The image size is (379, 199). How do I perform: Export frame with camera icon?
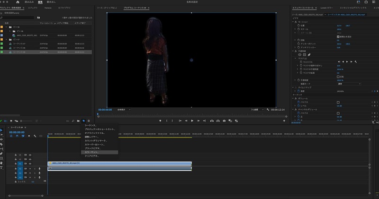pyautogui.click(x=224, y=121)
